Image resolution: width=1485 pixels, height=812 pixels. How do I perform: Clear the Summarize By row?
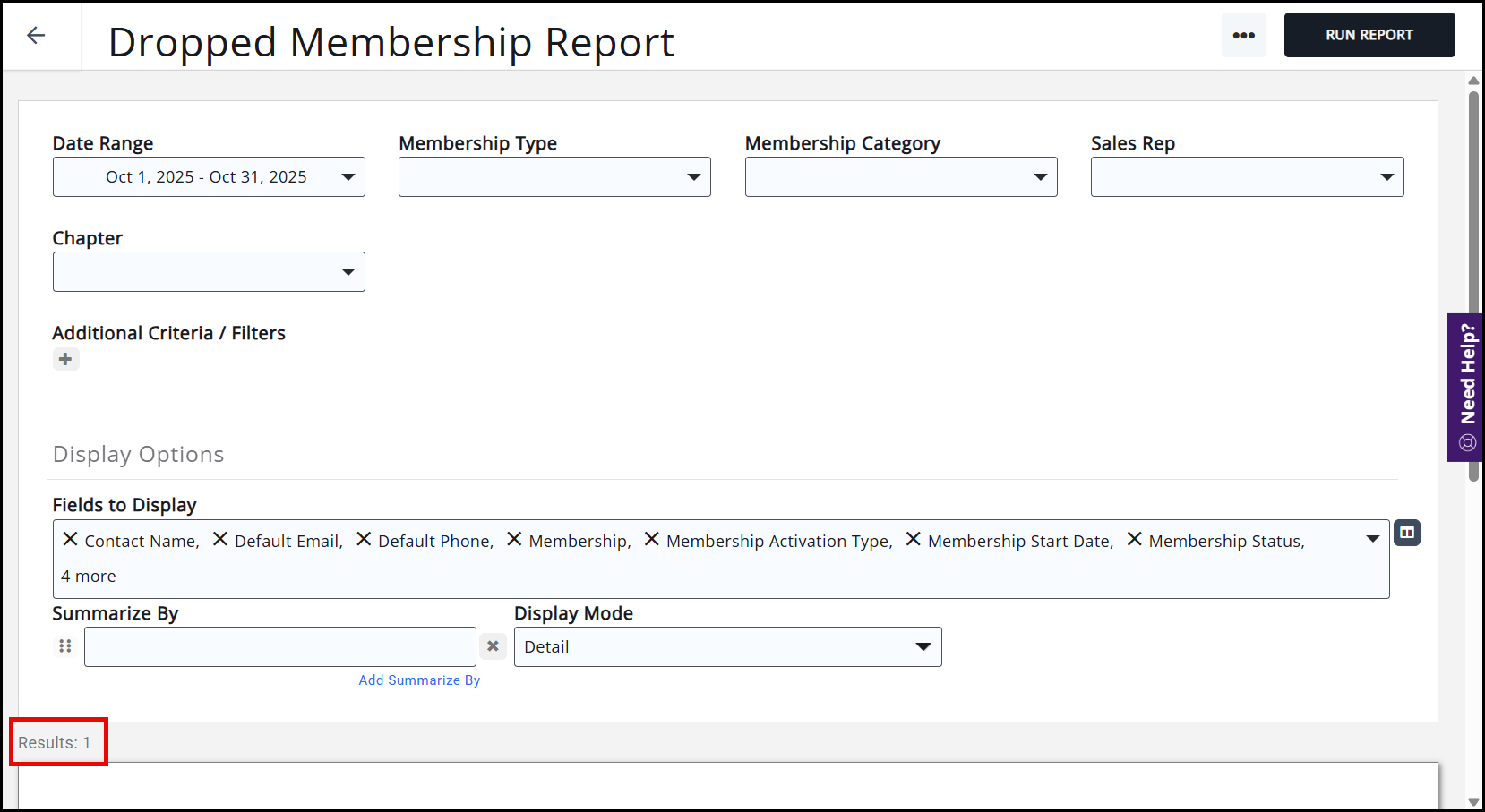tap(493, 645)
